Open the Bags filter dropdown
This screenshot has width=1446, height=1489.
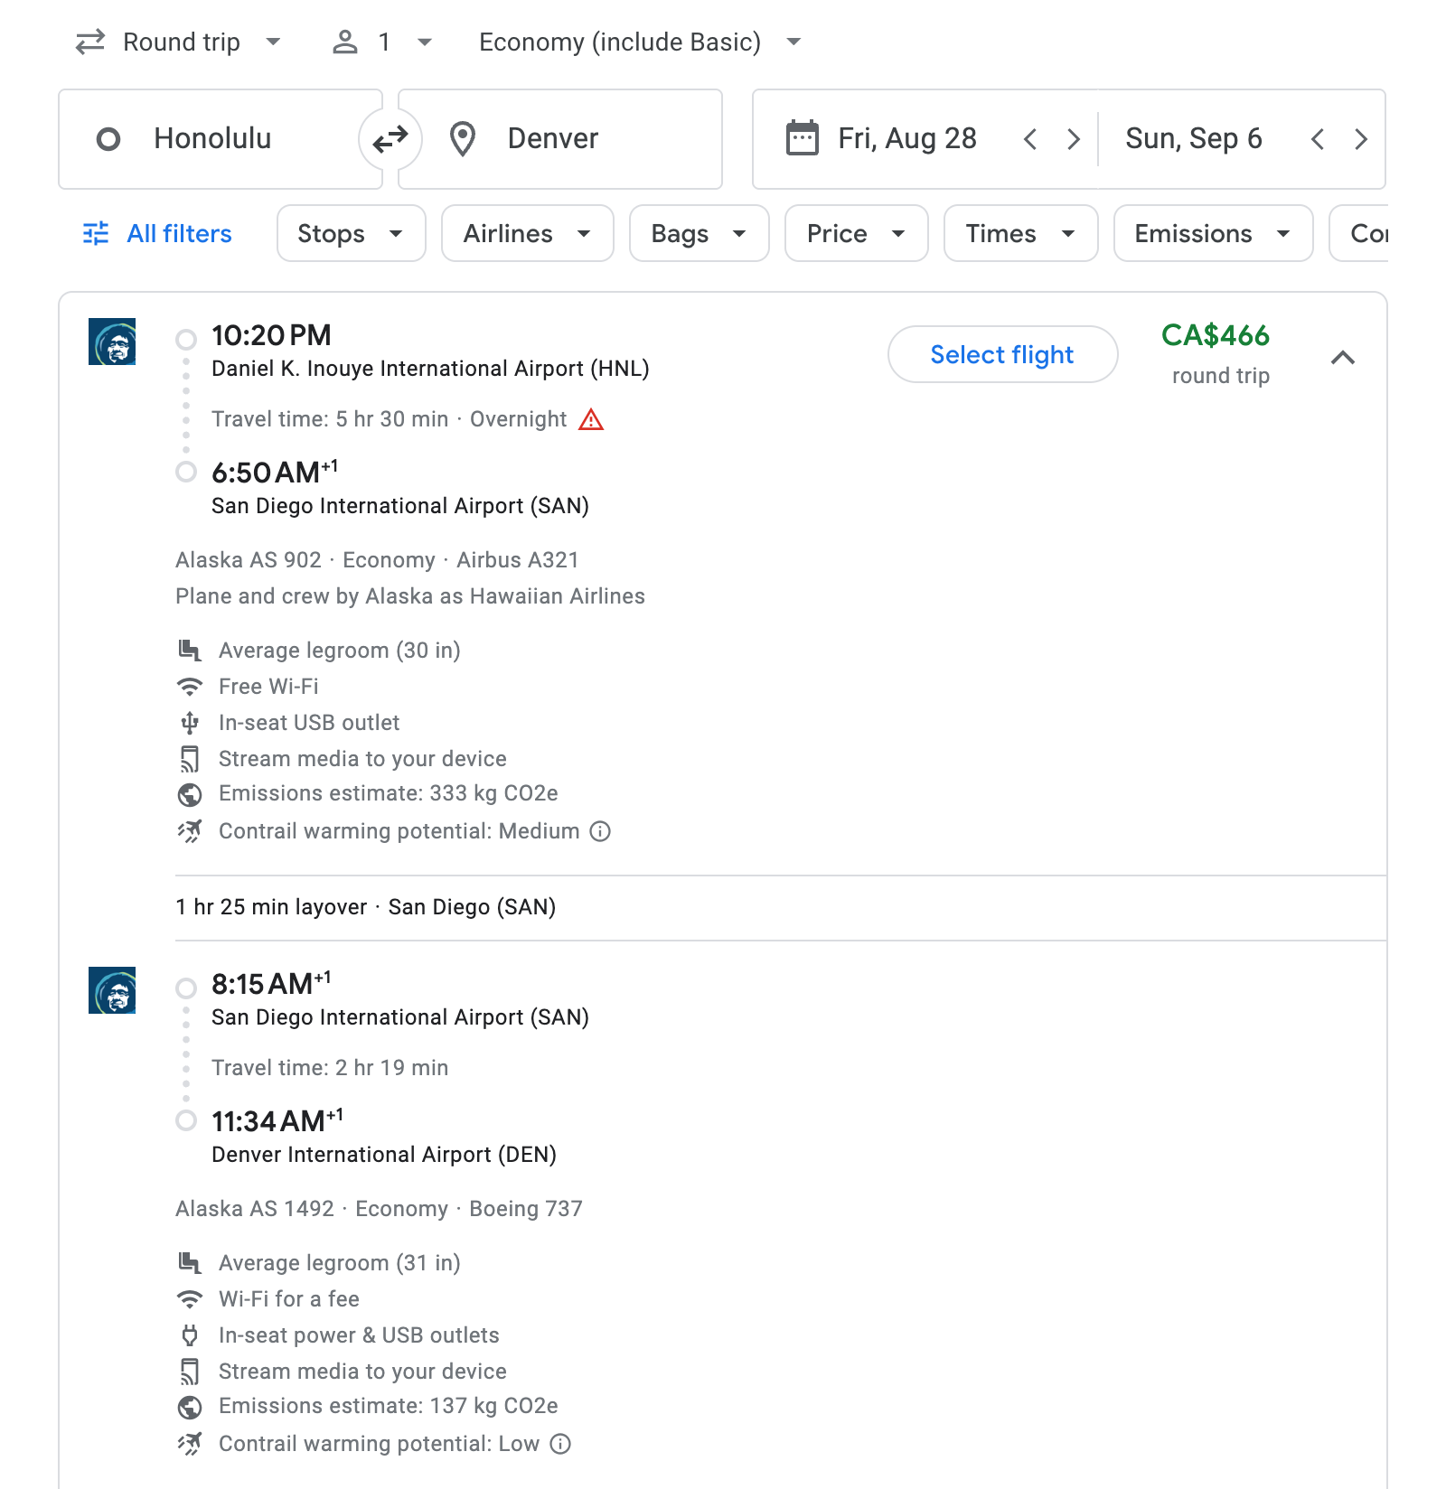pos(699,233)
